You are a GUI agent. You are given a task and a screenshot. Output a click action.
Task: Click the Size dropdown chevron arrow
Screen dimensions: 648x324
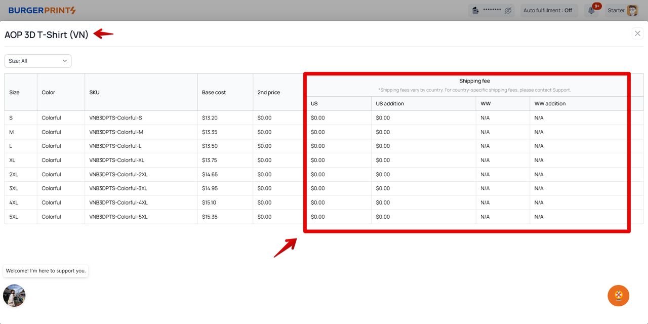coord(65,61)
